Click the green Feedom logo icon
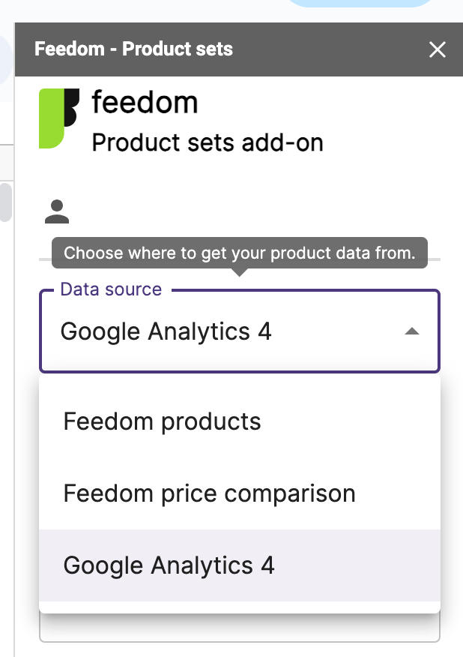Image resolution: width=463 pixels, height=657 pixels. tap(59, 118)
